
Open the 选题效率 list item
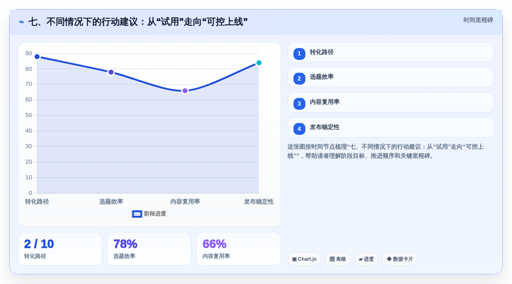pos(390,77)
